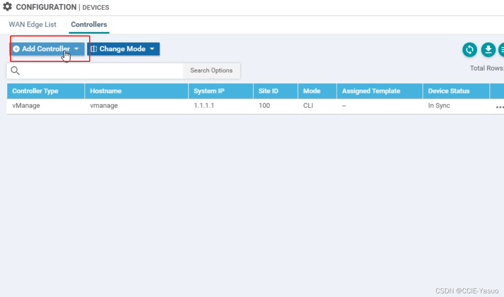Open the WAN Edge List tab
The width and height of the screenshot is (504, 297).
[x=32, y=25]
